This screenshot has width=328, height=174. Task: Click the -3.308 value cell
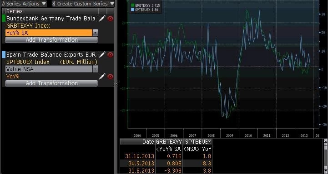click(x=173, y=171)
